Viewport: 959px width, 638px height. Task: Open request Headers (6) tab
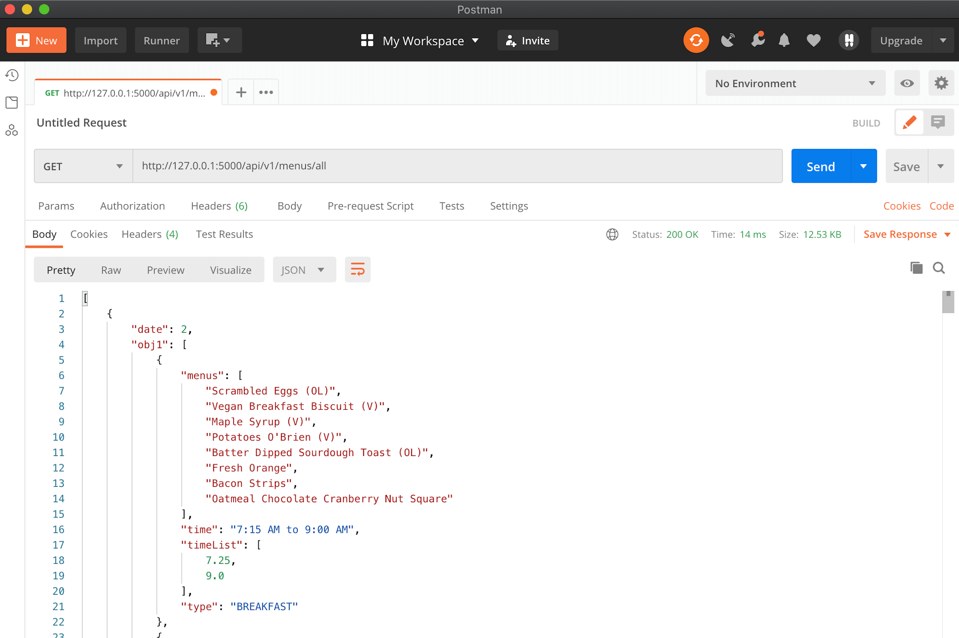tap(219, 206)
